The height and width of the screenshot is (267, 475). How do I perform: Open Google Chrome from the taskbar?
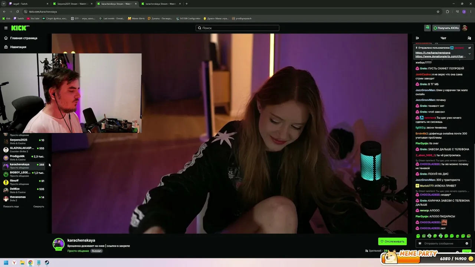(x=30, y=263)
